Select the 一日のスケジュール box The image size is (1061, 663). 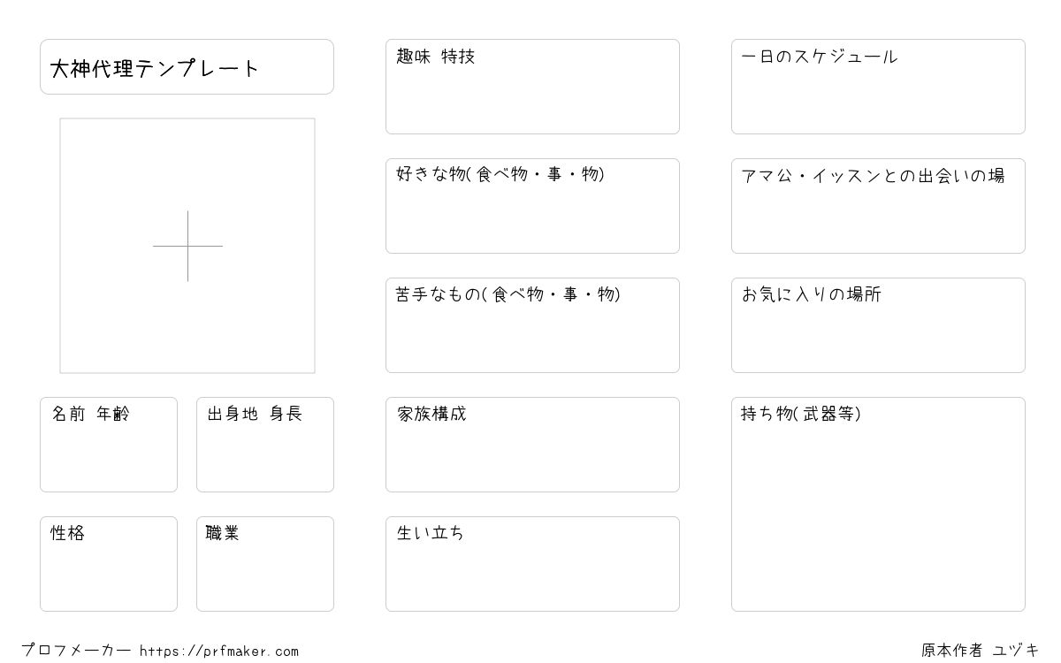tap(878, 87)
